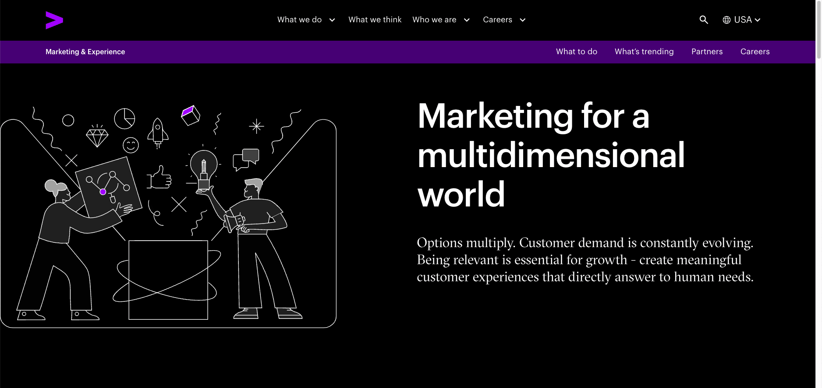
Task: Click the globe language icon
Action: pos(726,20)
